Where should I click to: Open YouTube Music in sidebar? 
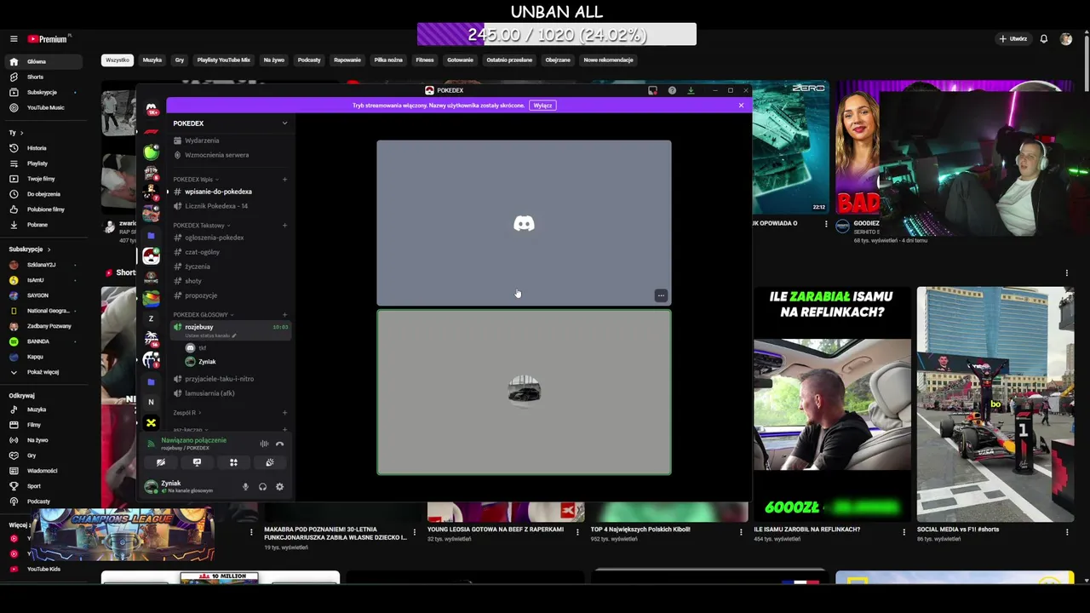tap(45, 107)
